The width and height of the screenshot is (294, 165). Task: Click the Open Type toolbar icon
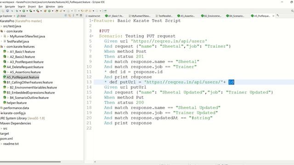[x=57, y=11]
